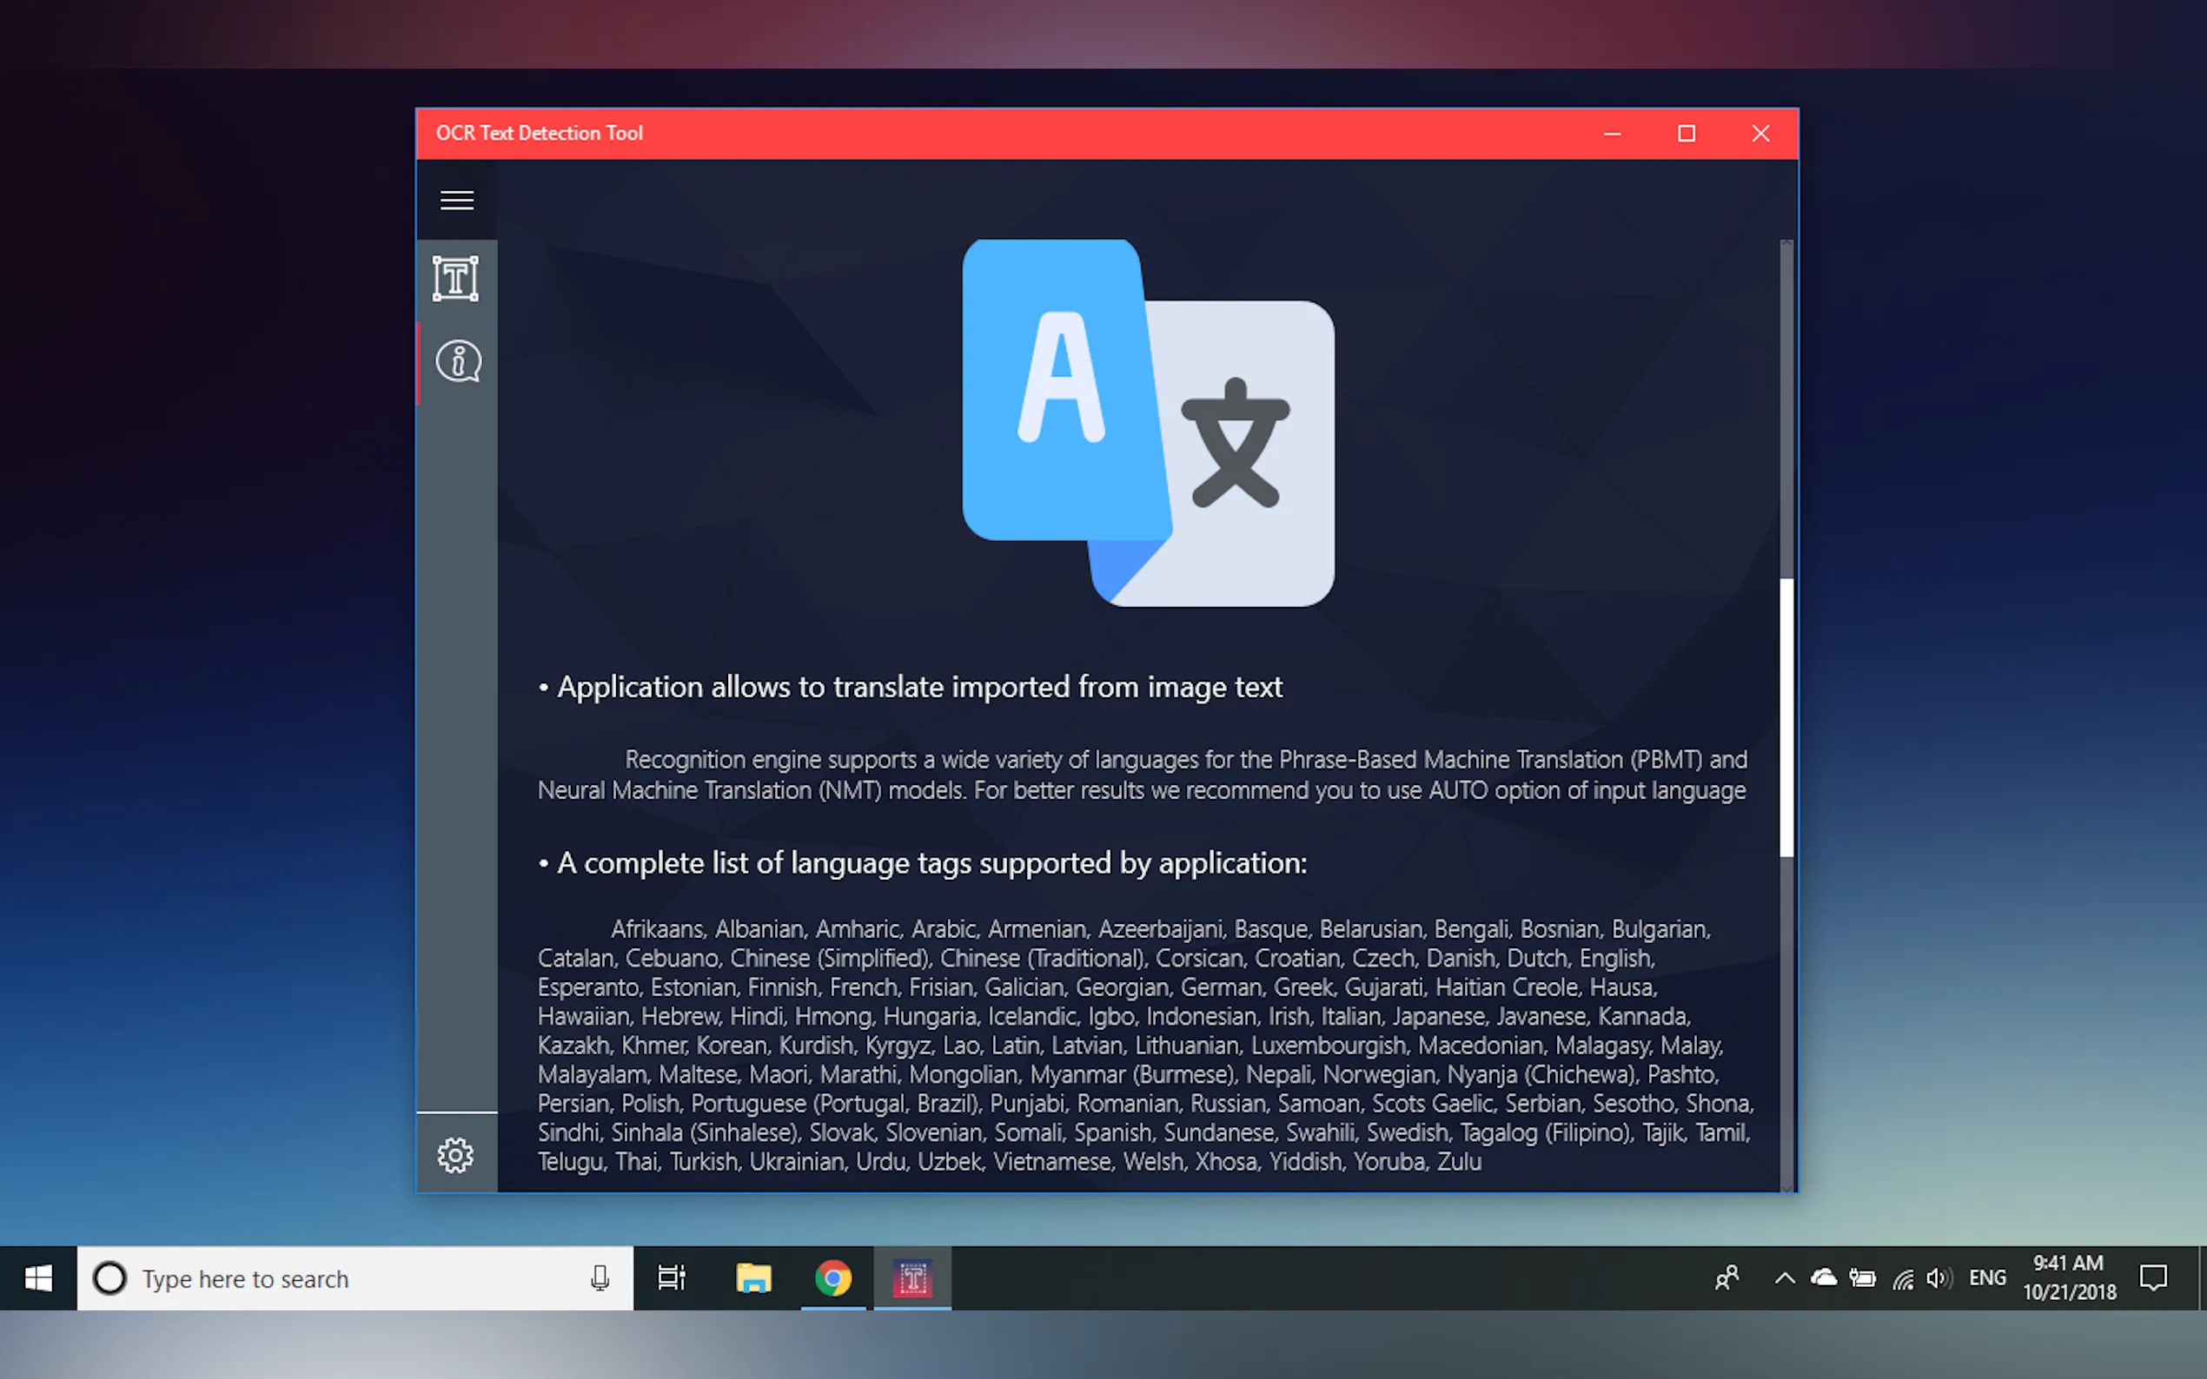
Task: Open the Windows Start menu
Action: tap(38, 1278)
